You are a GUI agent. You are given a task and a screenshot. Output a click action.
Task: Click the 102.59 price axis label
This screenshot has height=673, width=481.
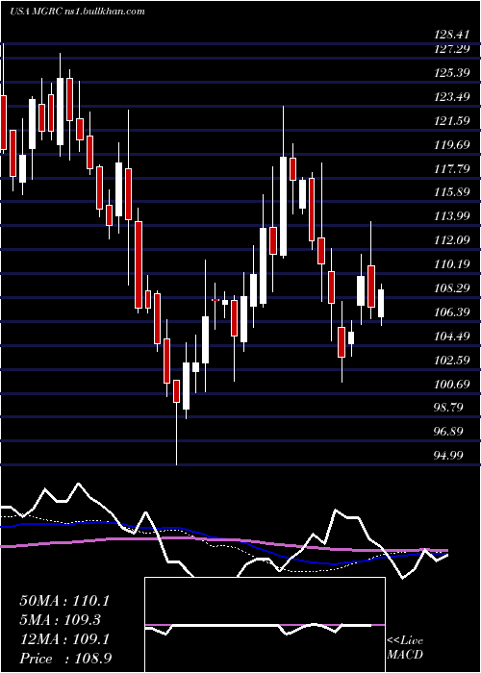[x=450, y=361]
